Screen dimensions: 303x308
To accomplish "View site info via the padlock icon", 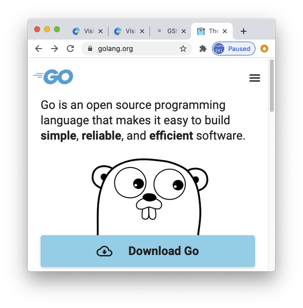I will click(90, 49).
